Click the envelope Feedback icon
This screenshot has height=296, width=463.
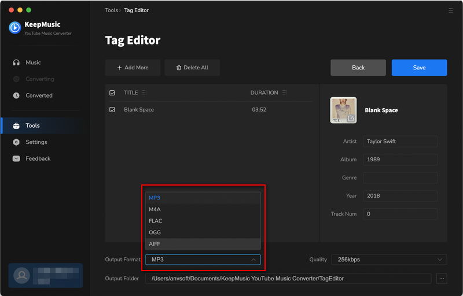click(x=16, y=158)
